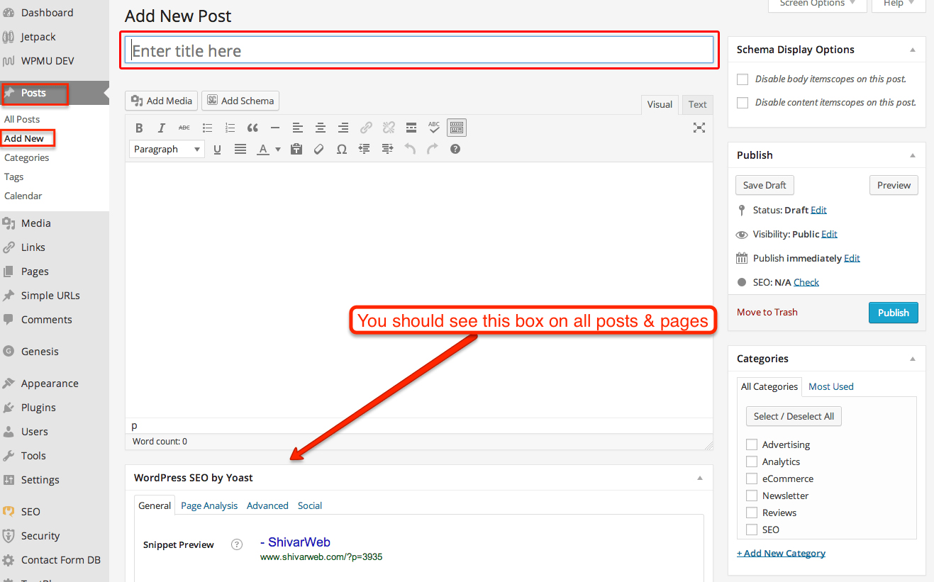
Task: Click the Redo arrow
Action: 433,149
